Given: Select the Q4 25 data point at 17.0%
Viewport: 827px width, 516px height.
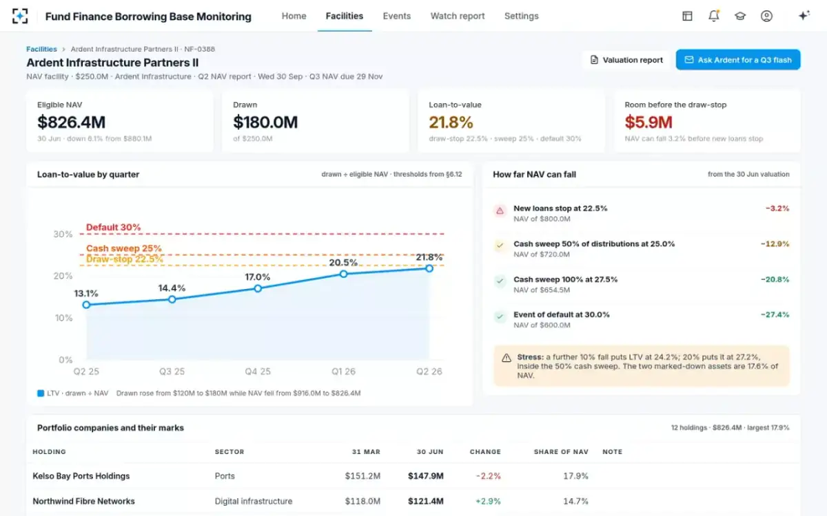Looking at the screenshot, I should (258, 288).
